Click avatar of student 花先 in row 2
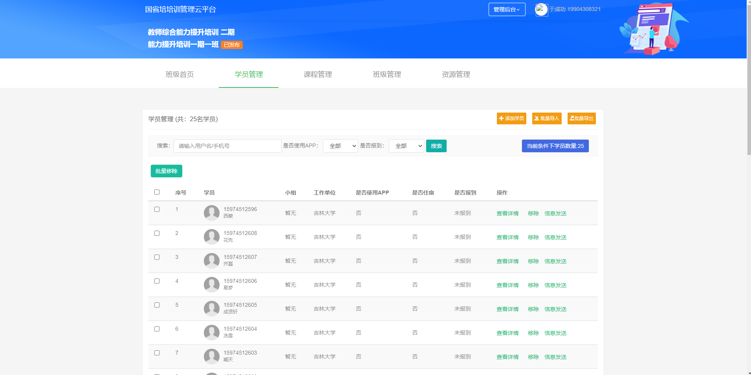The image size is (751, 375). [211, 237]
